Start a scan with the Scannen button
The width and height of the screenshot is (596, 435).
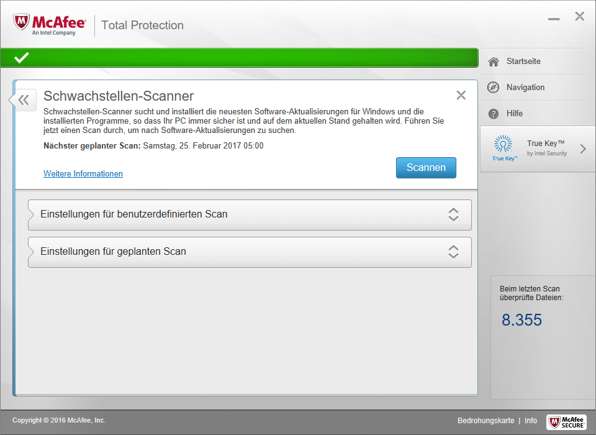[x=426, y=168]
